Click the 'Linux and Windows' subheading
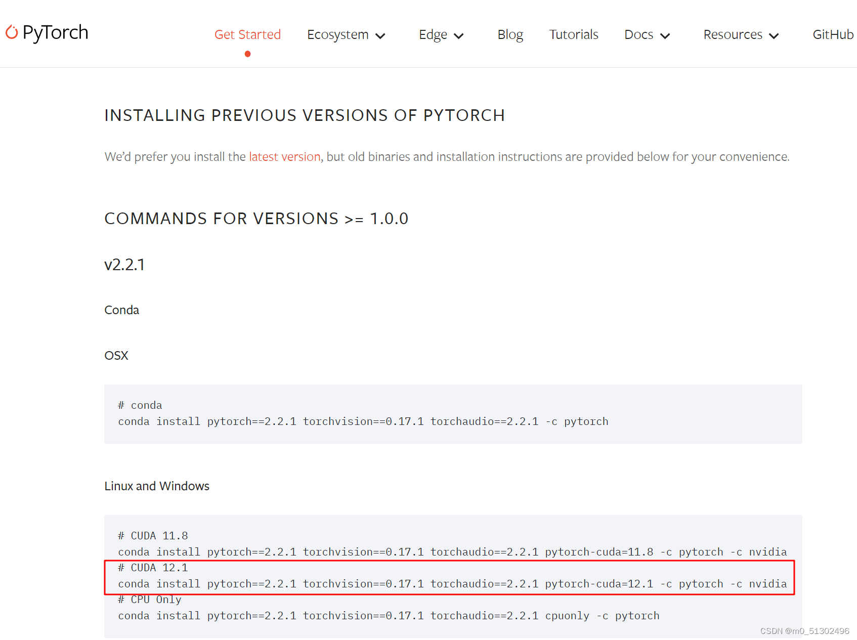Screen dimensions: 857x640 point(157,486)
